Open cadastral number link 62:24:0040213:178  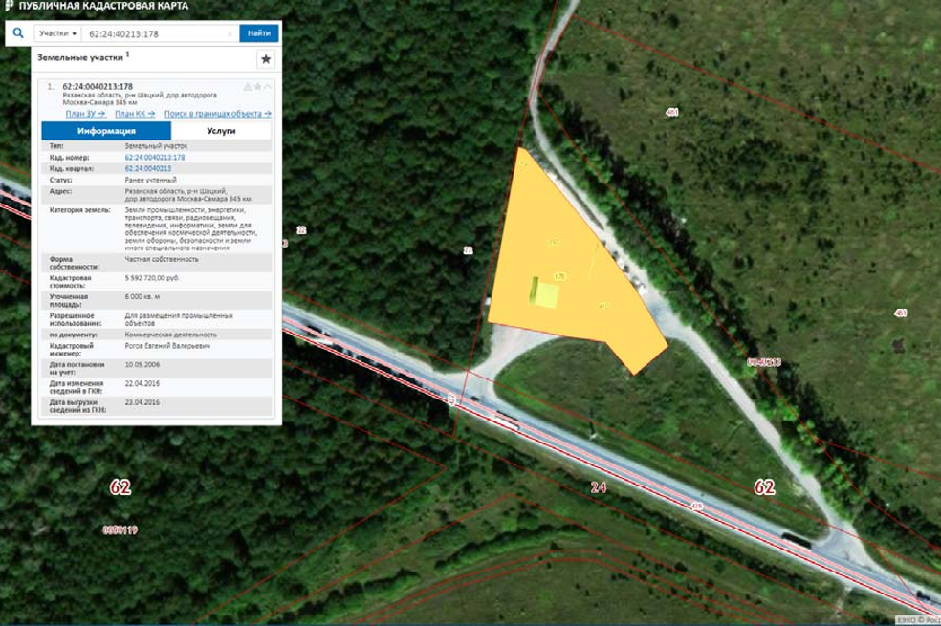[x=155, y=157]
